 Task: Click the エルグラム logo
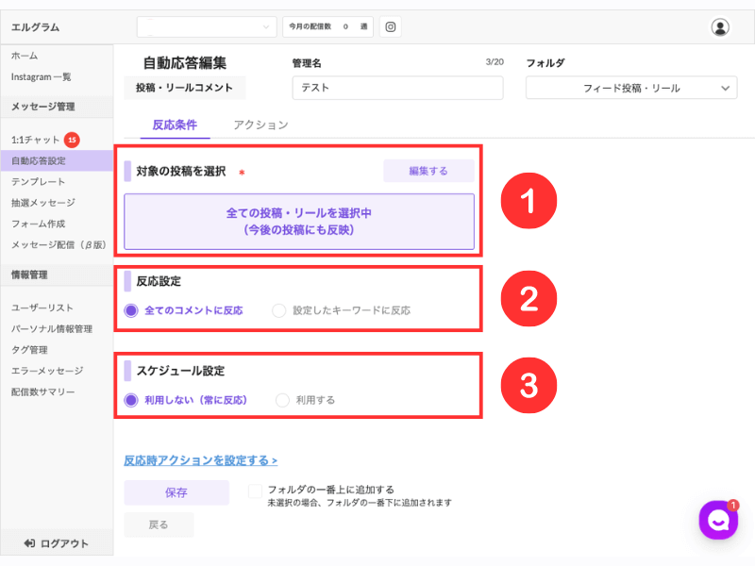pos(35,27)
